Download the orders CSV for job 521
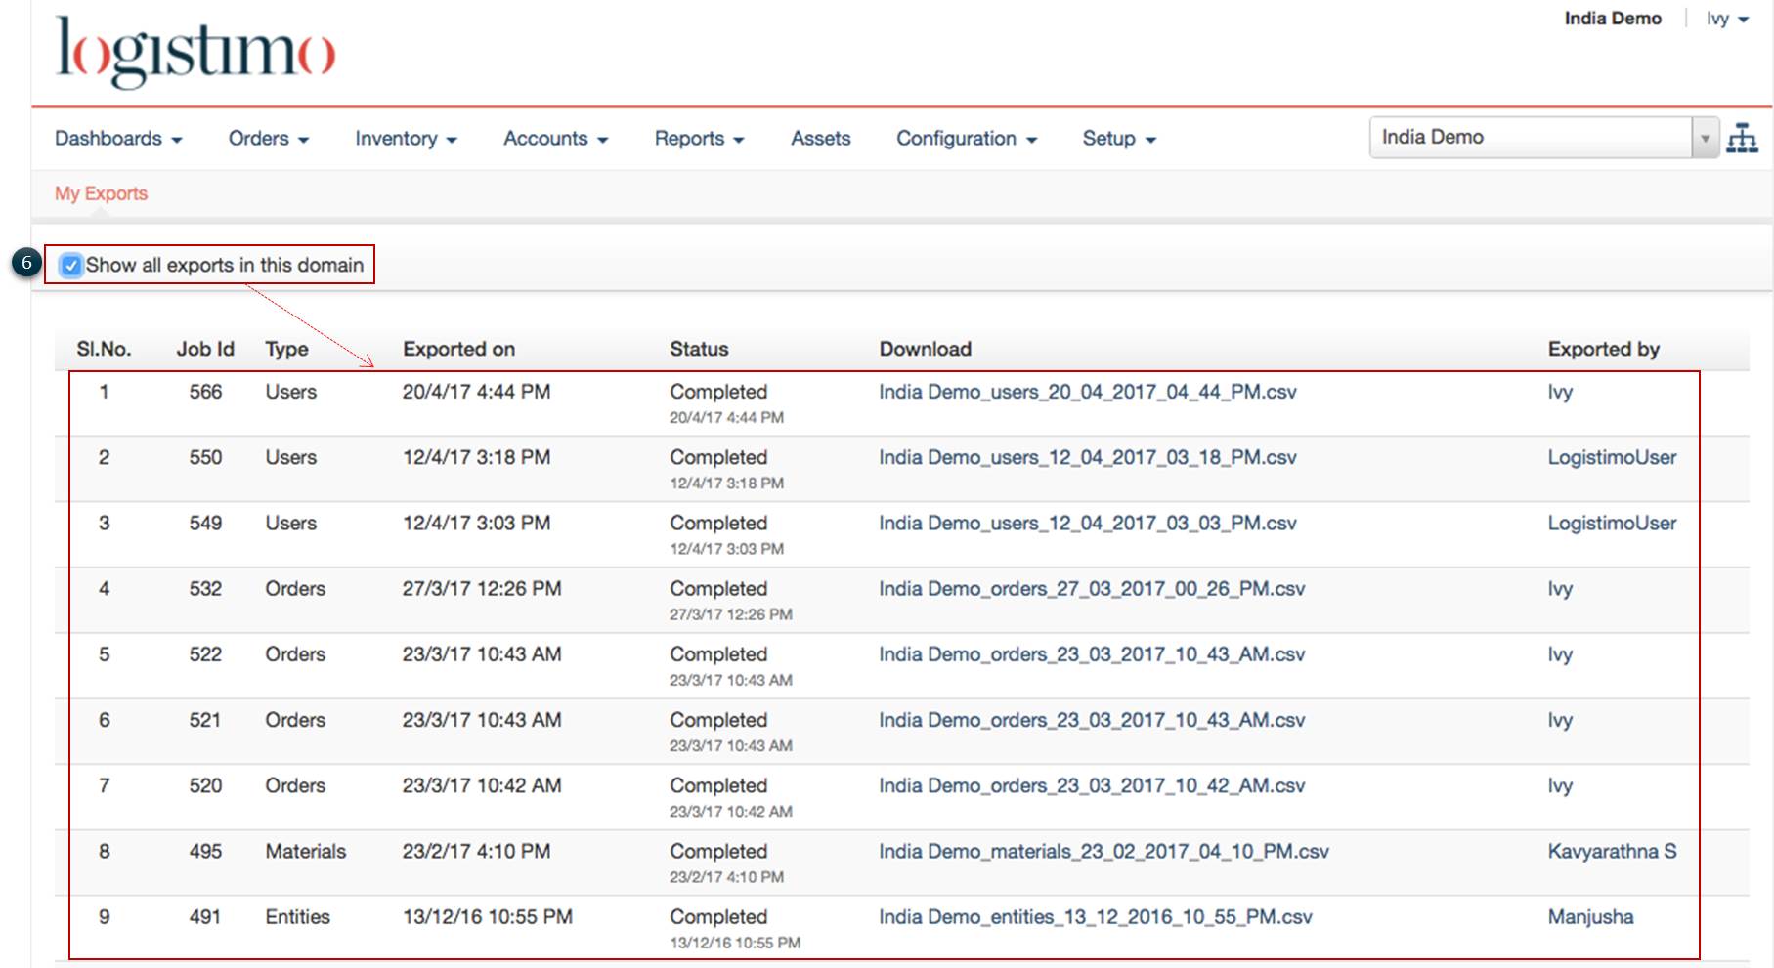The image size is (1774, 968). click(1092, 719)
